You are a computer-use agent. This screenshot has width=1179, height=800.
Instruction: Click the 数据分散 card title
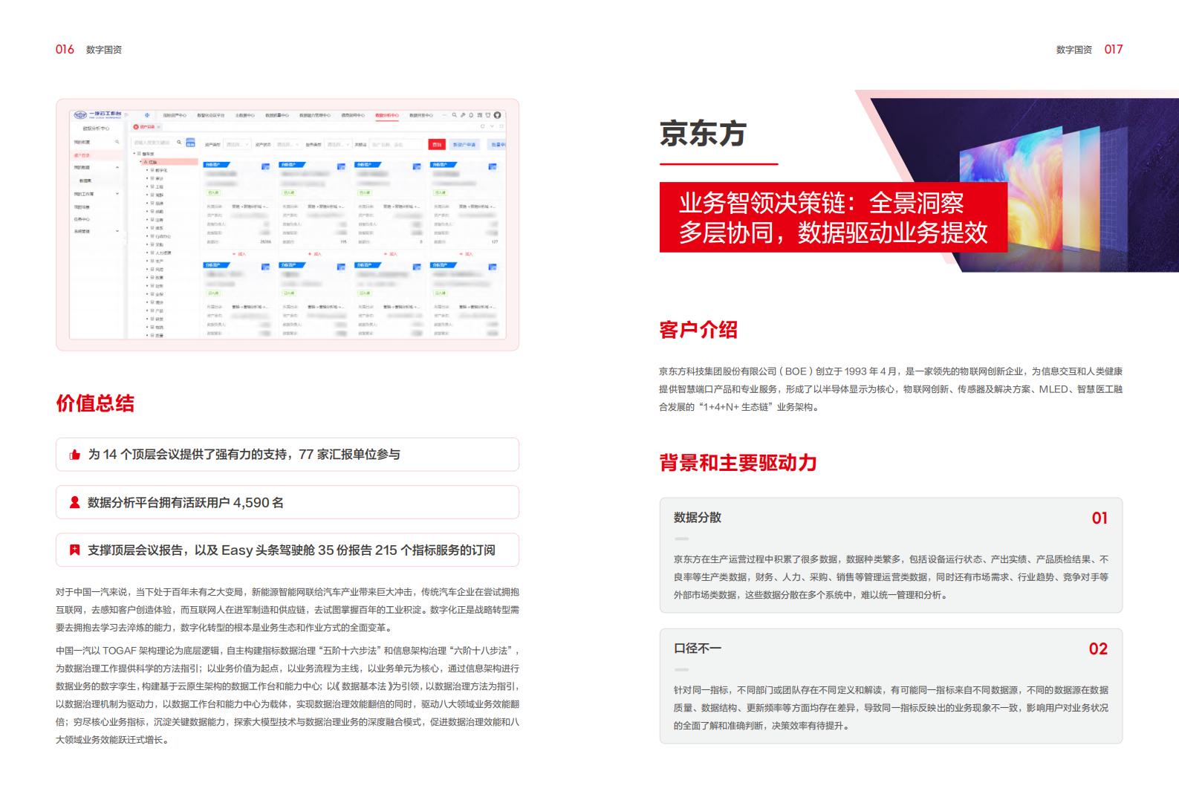click(698, 518)
